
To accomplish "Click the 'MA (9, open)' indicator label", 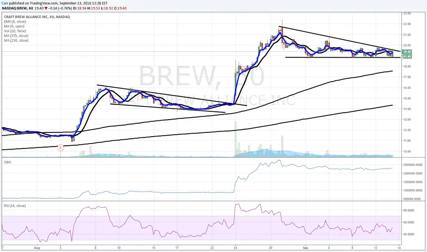I will point(14,26).
